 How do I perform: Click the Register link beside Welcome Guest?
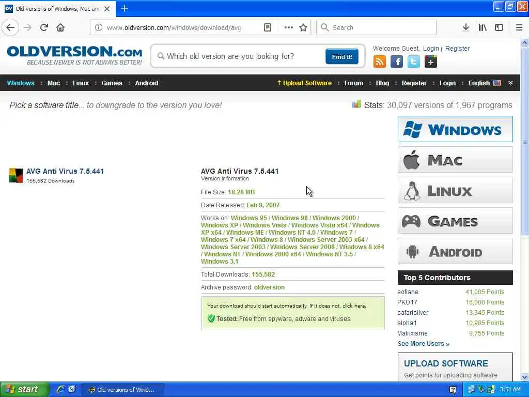pyautogui.click(x=457, y=48)
